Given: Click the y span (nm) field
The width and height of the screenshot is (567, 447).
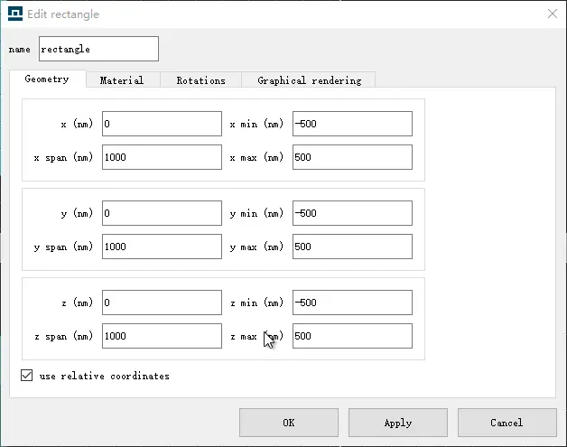Looking at the screenshot, I should click(162, 247).
